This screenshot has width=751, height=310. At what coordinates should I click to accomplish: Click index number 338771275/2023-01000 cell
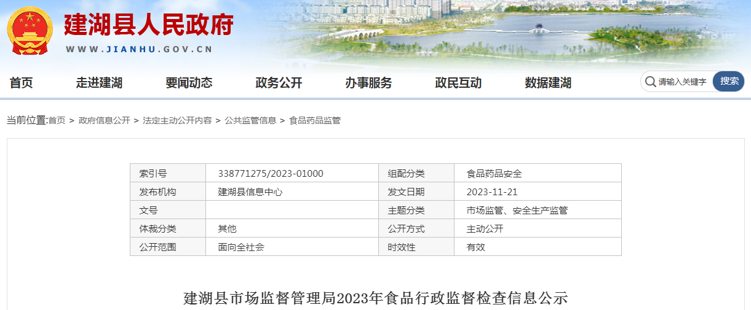pyautogui.click(x=271, y=174)
